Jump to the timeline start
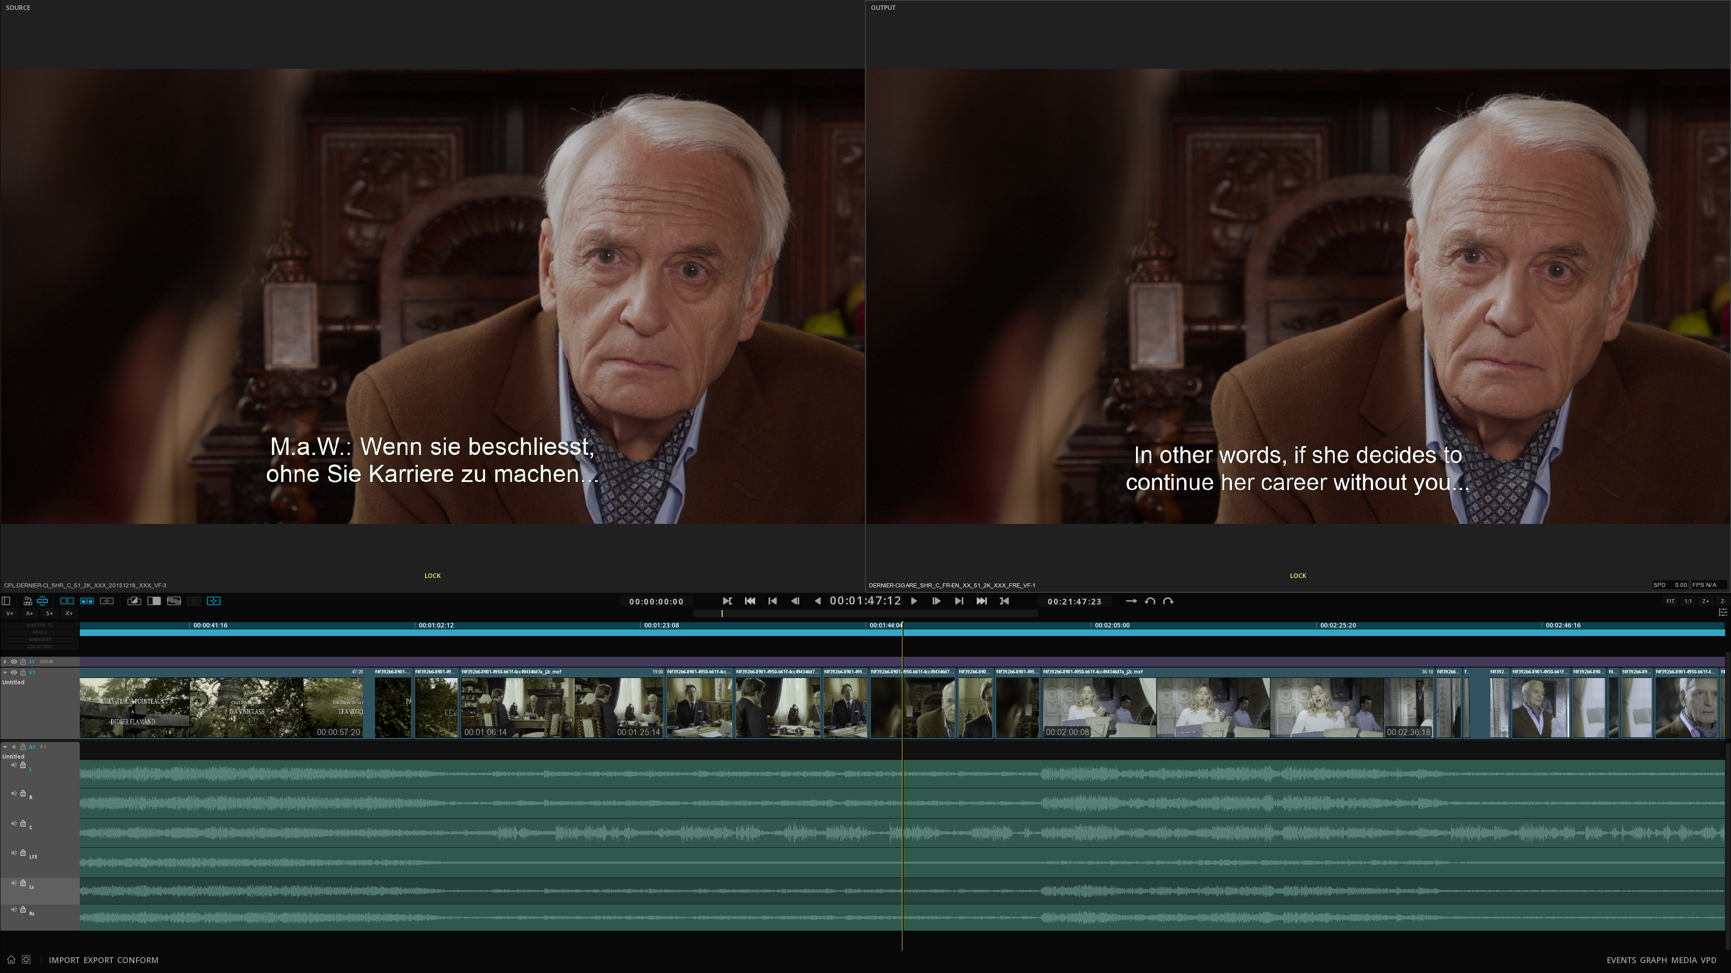This screenshot has height=973, width=1731. [x=750, y=601]
